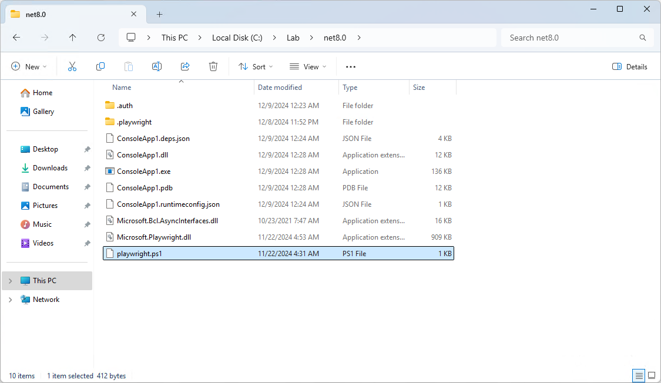Click the Paste clipboard icon
The width and height of the screenshot is (661, 383).
(129, 66)
